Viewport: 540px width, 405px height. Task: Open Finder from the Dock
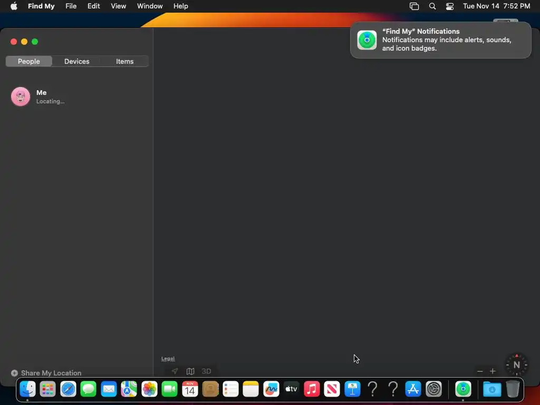pos(27,389)
